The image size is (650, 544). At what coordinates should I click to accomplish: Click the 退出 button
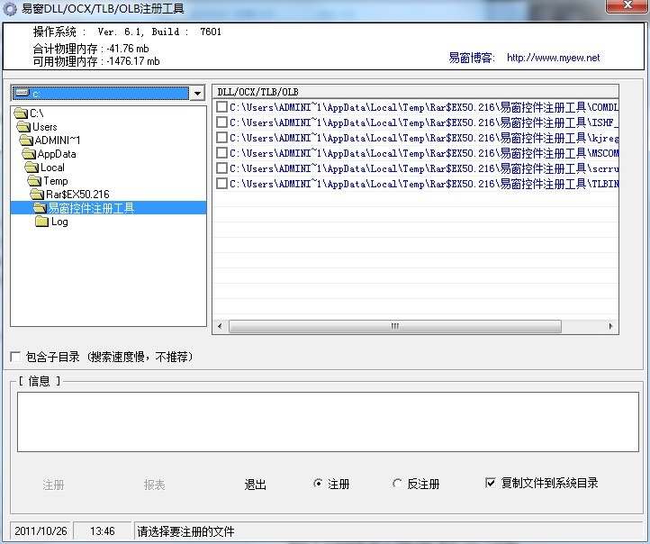click(x=255, y=485)
